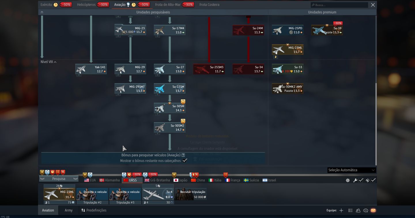Choose vehicle for Tripulação #3

click(x=125, y=194)
